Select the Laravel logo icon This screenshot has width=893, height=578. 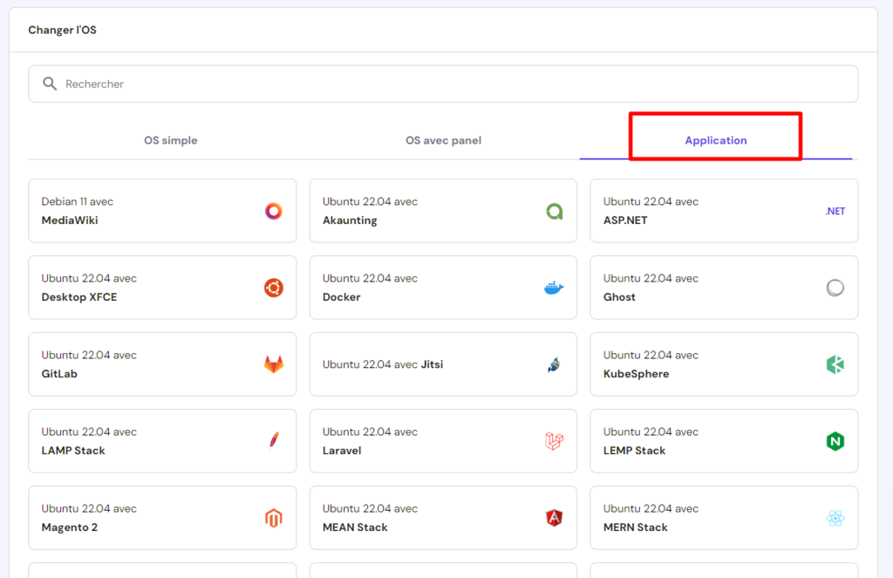[x=554, y=441]
